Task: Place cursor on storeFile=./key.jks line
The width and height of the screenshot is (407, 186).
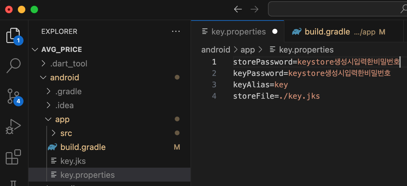Action: (276, 96)
